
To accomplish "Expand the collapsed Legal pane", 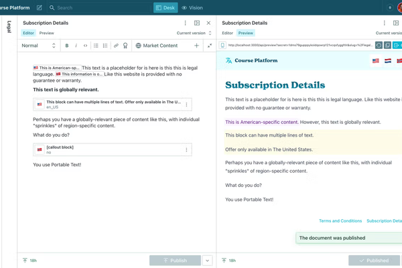I will [x=9, y=27].
